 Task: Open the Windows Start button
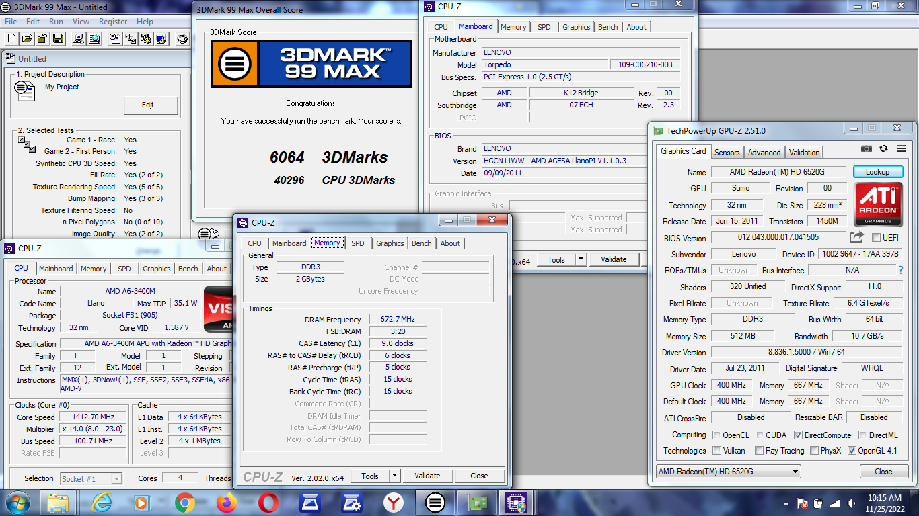(x=17, y=503)
